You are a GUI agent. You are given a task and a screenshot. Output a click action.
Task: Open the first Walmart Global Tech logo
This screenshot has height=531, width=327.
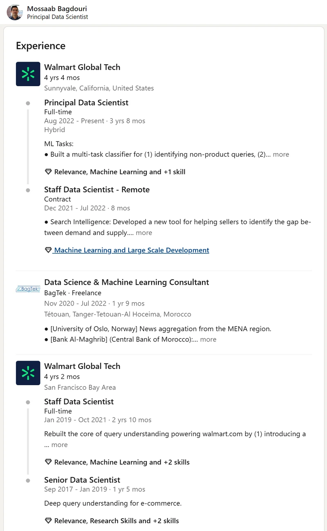(x=28, y=74)
